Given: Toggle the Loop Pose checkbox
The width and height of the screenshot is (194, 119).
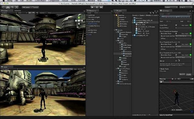Looking at the screenshot, I should (x=176, y=25).
